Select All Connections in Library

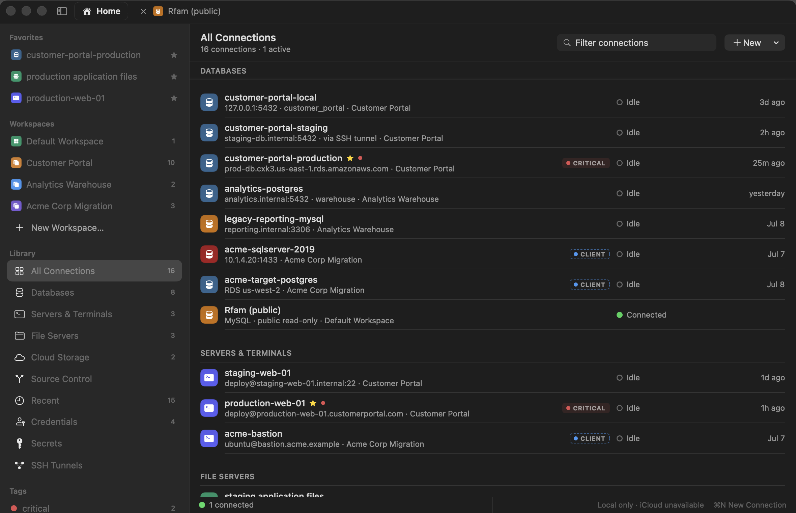94,271
